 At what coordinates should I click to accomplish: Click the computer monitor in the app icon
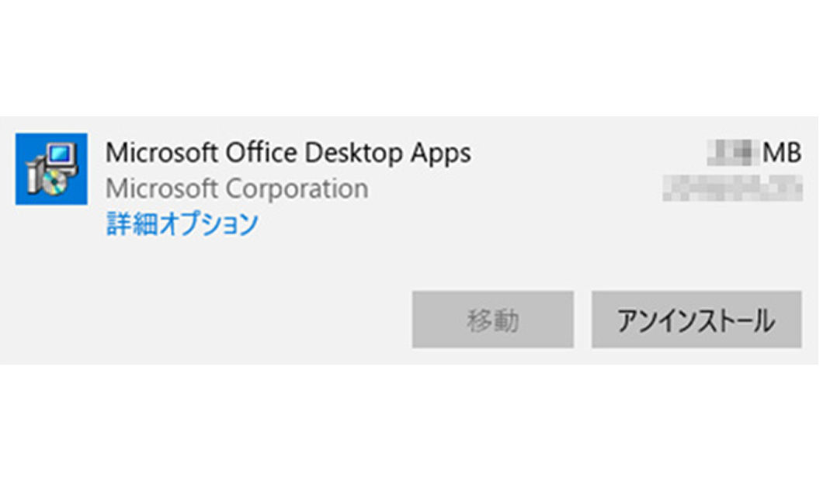[x=60, y=156]
